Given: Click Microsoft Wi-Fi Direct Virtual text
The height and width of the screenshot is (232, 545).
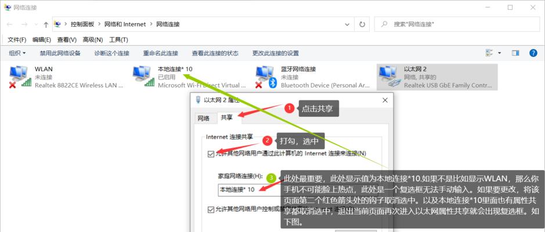Looking at the screenshot, I should (201, 85).
